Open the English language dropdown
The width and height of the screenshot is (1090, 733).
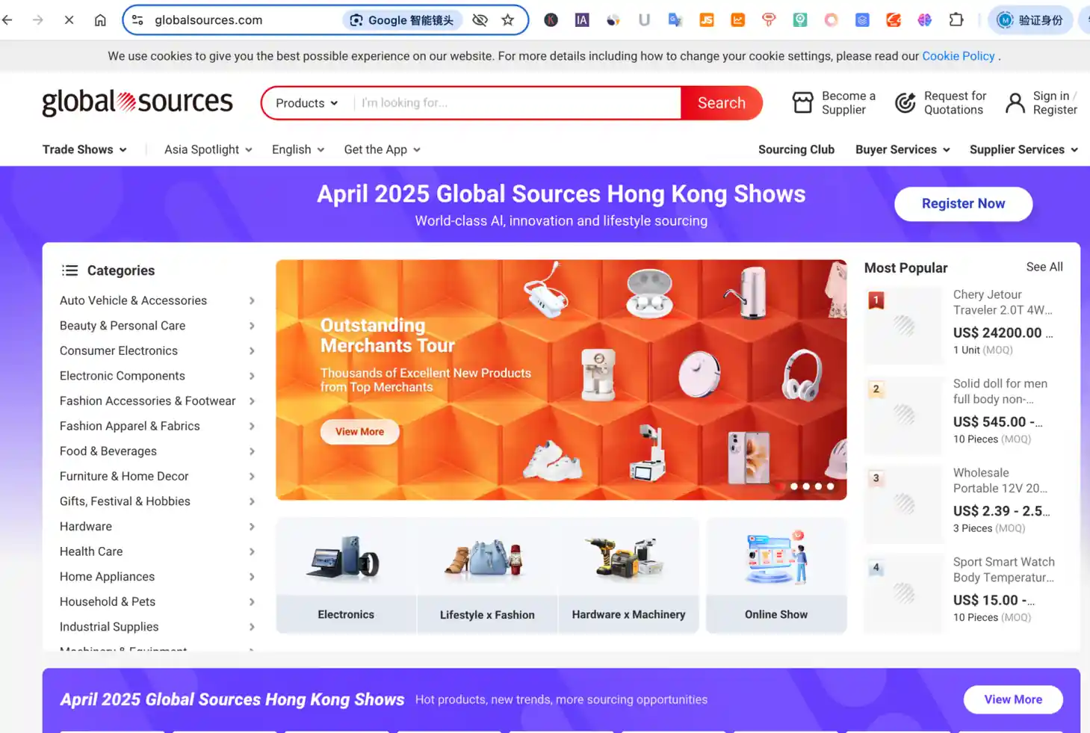[x=297, y=149]
